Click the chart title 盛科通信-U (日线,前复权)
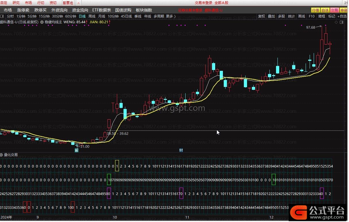The width and height of the screenshot is (349, 222). pyautogui.click(x=19, y=22)
